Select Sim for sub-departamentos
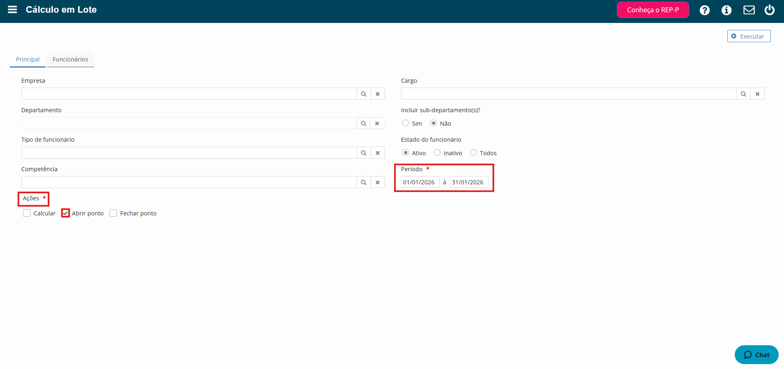Viewport: 784px width, 369px height. [x=406, y=123]
